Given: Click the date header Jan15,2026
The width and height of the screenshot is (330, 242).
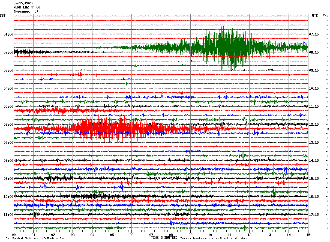Looking at the screenshot, I should click(23, 3).
